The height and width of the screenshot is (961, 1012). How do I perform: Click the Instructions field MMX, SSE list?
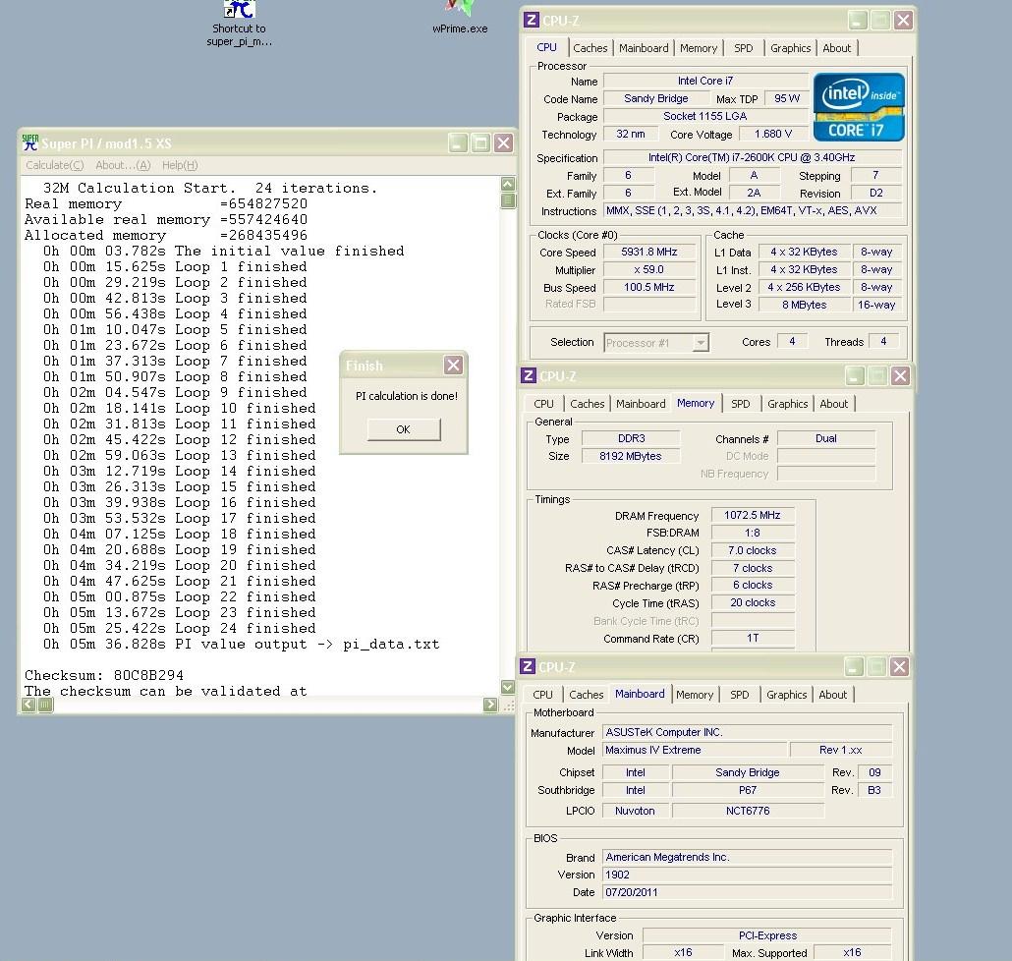click(x=752, y=210)
